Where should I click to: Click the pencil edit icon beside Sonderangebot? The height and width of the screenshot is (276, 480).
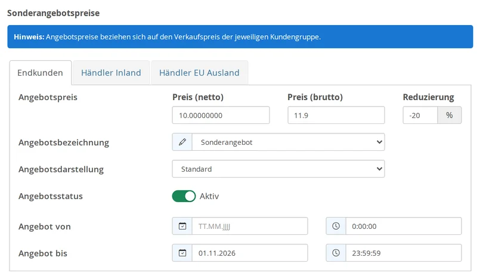tap(182, 142)
